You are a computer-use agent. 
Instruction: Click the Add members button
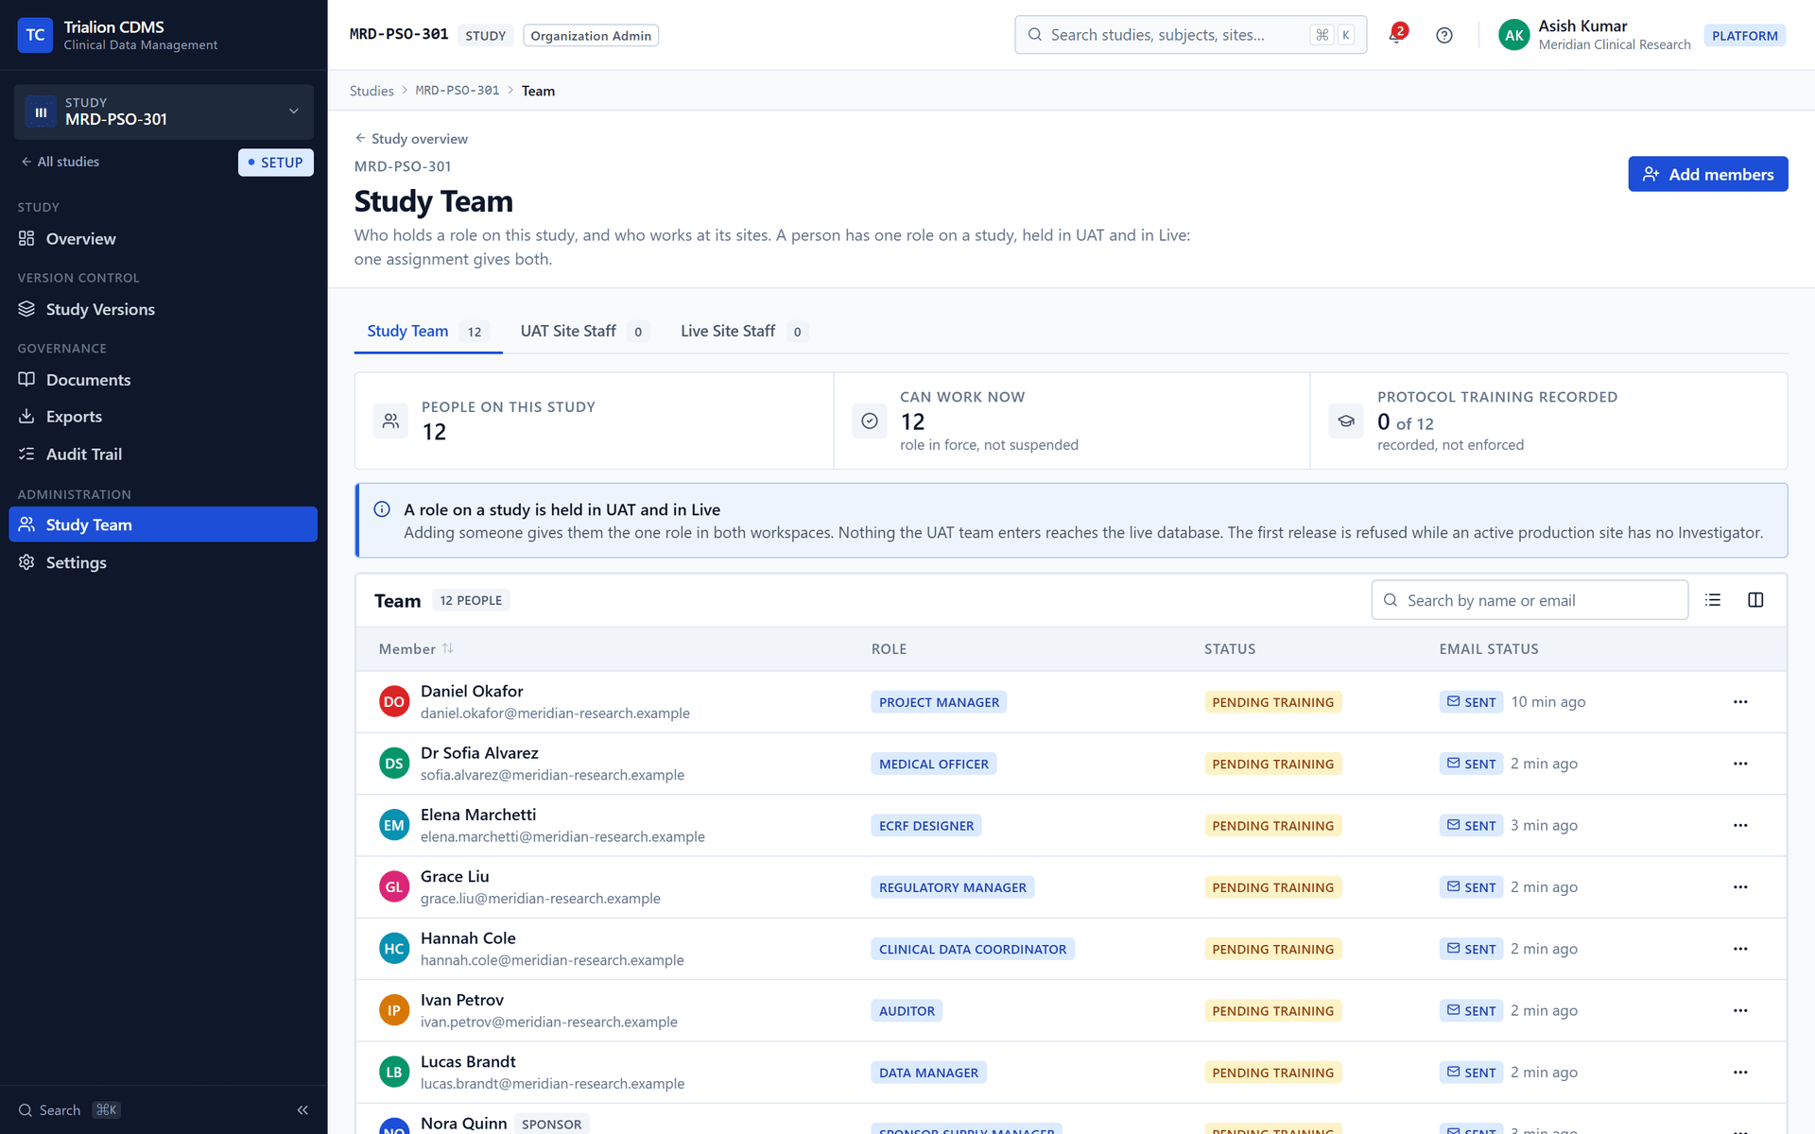1707,174
